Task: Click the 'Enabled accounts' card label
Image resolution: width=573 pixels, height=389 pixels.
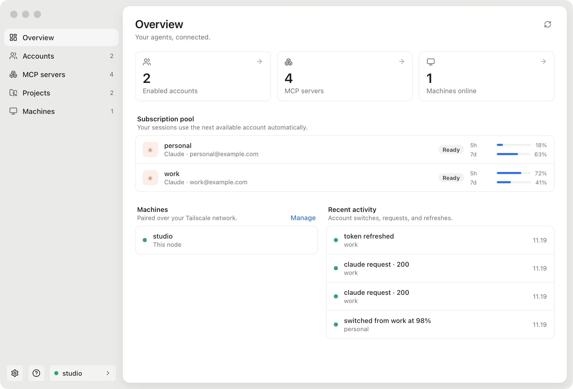Action: coord(170,91)
